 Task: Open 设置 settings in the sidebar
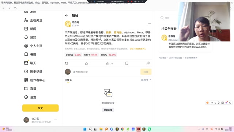tap(30, 97)
